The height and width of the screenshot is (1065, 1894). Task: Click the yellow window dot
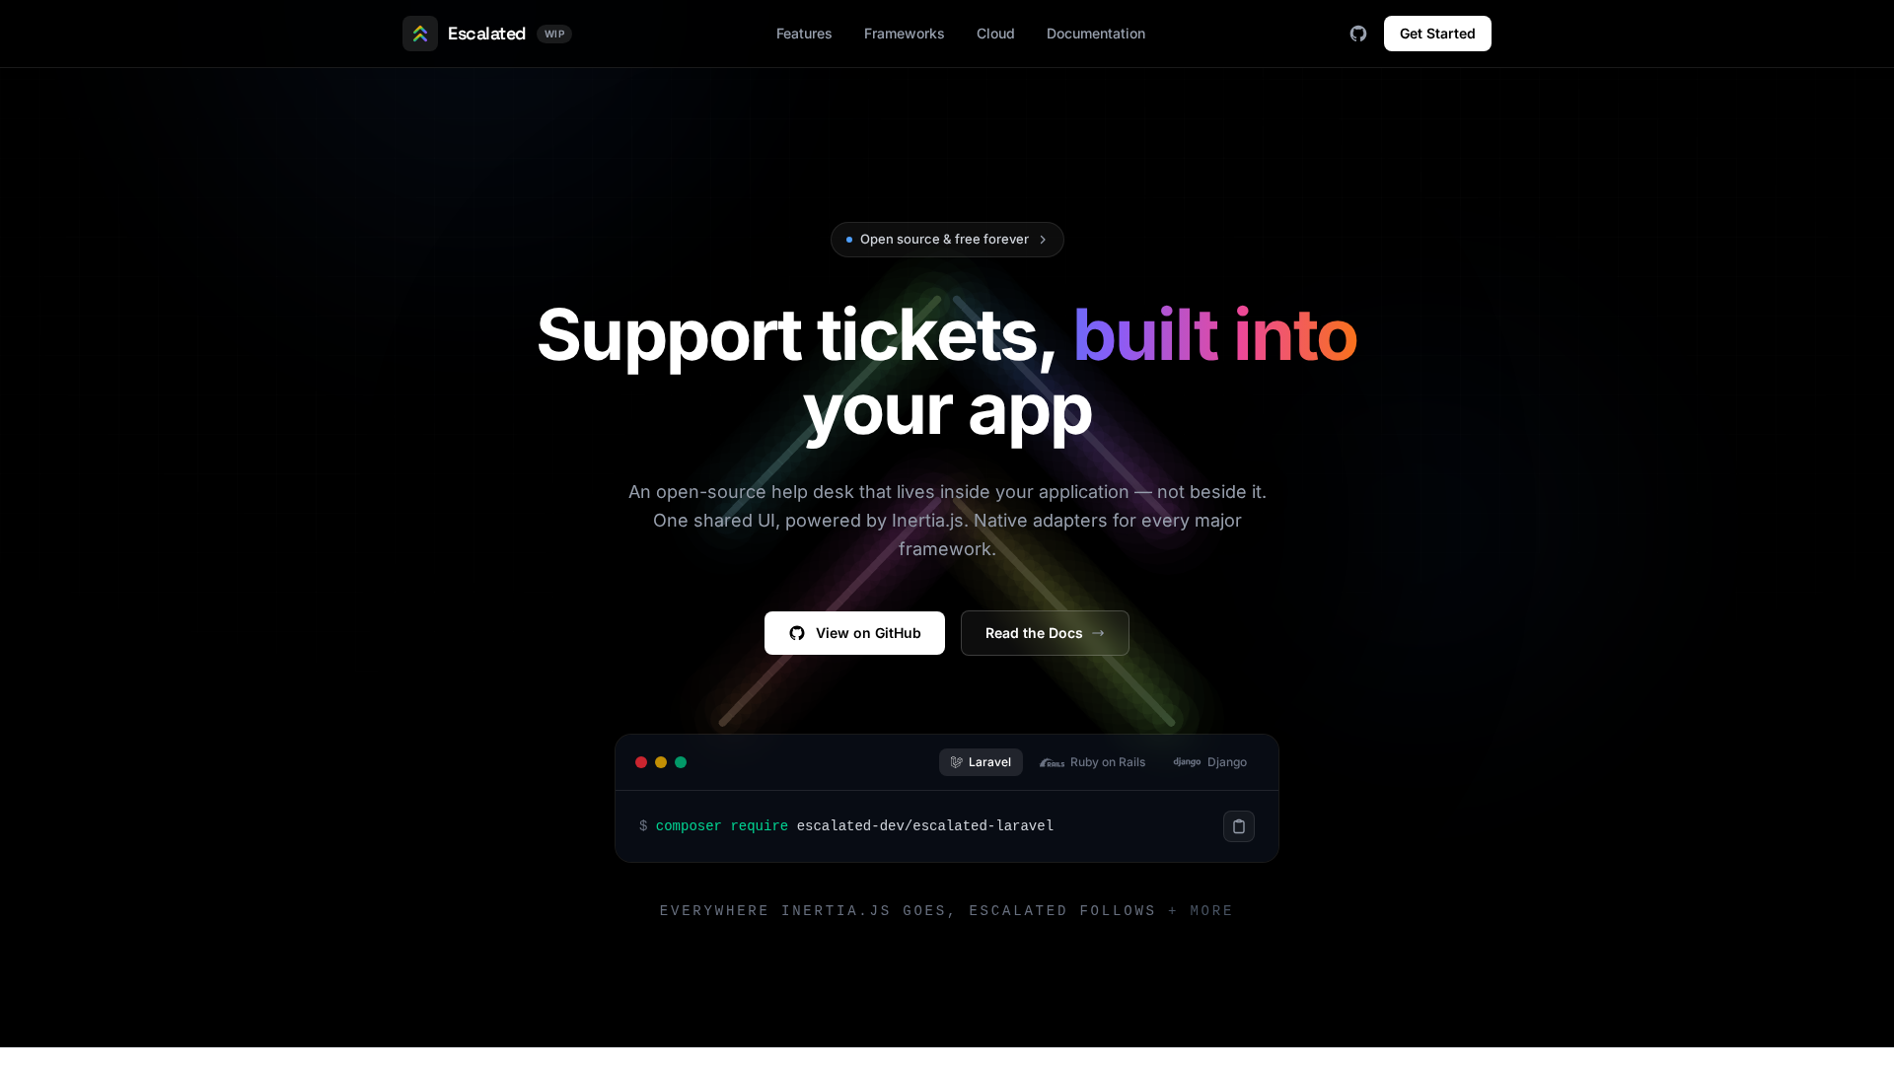tap(661, 762)
